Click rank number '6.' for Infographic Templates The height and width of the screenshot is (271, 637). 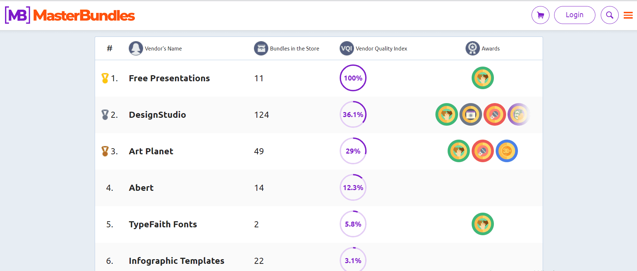(x=110, y=261)
